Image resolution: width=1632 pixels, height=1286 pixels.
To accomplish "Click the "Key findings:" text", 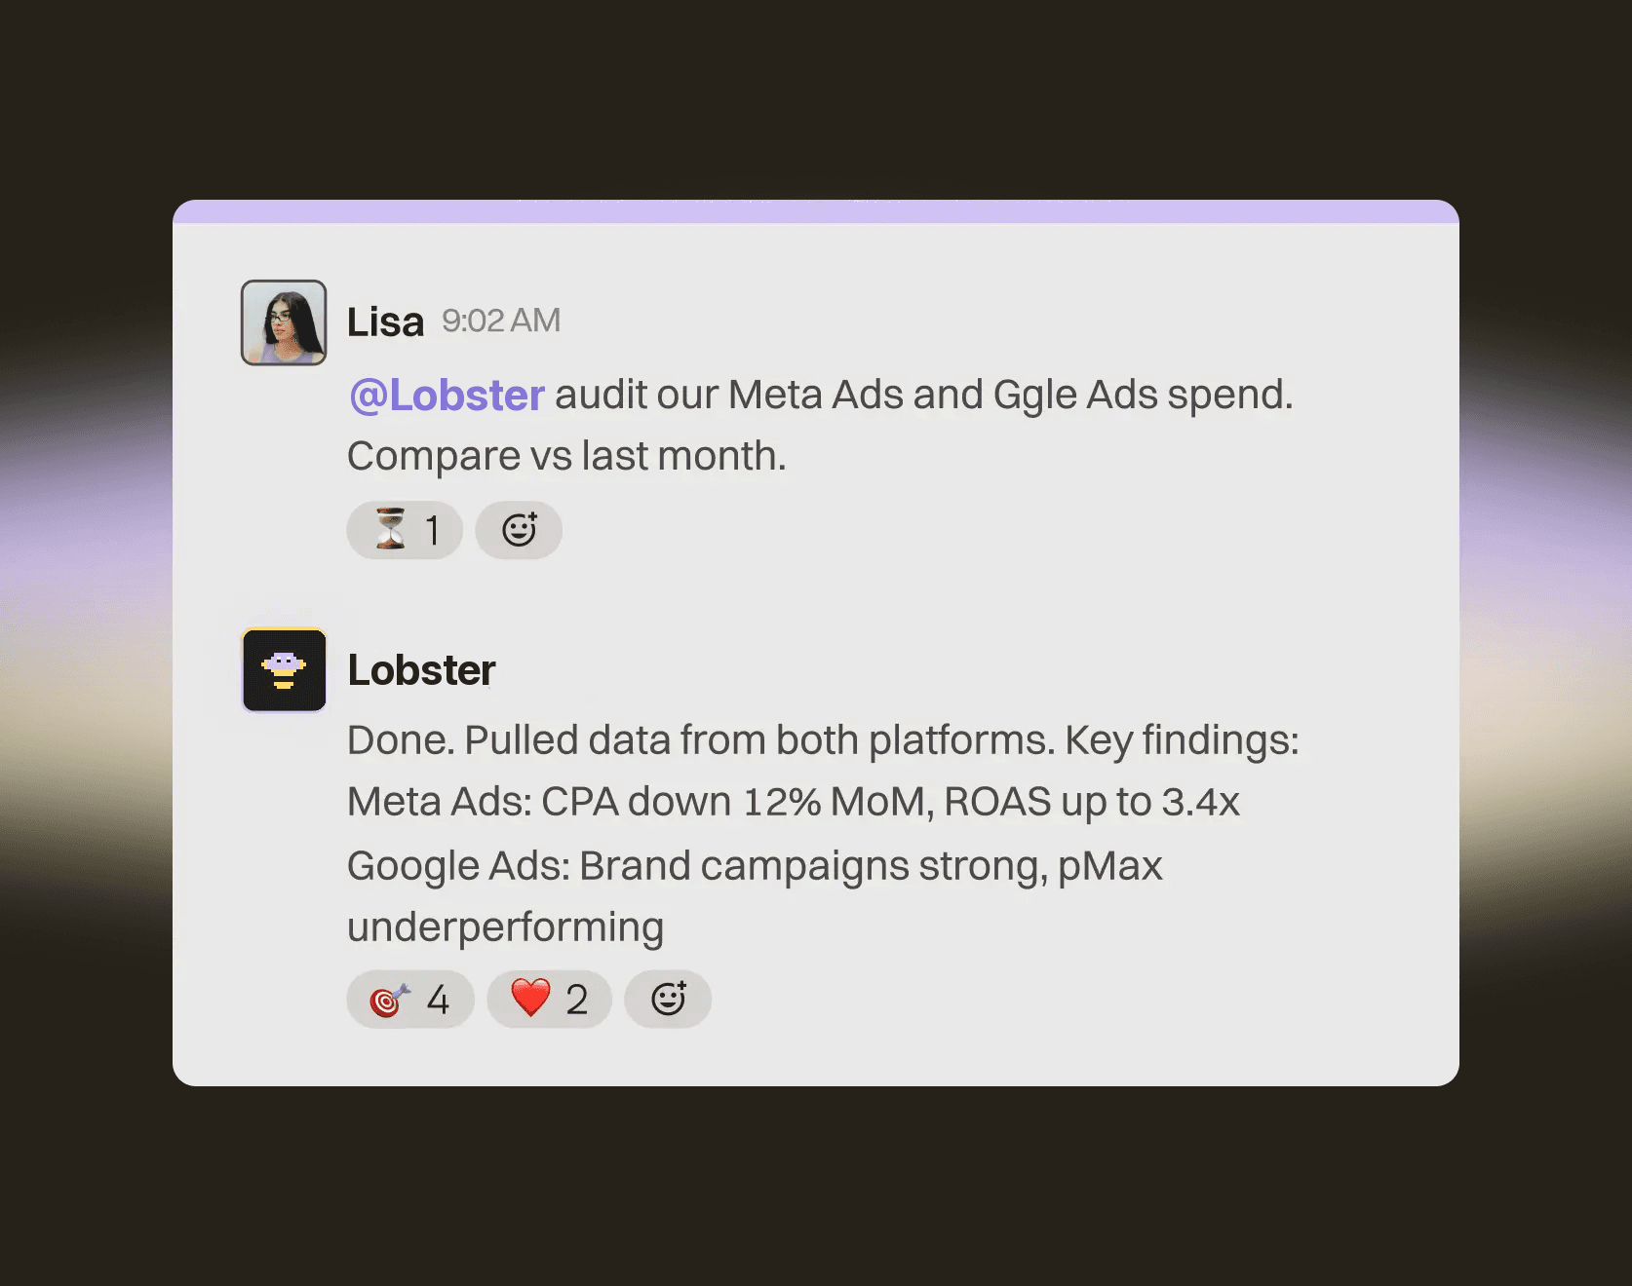I will [1182, 740].
